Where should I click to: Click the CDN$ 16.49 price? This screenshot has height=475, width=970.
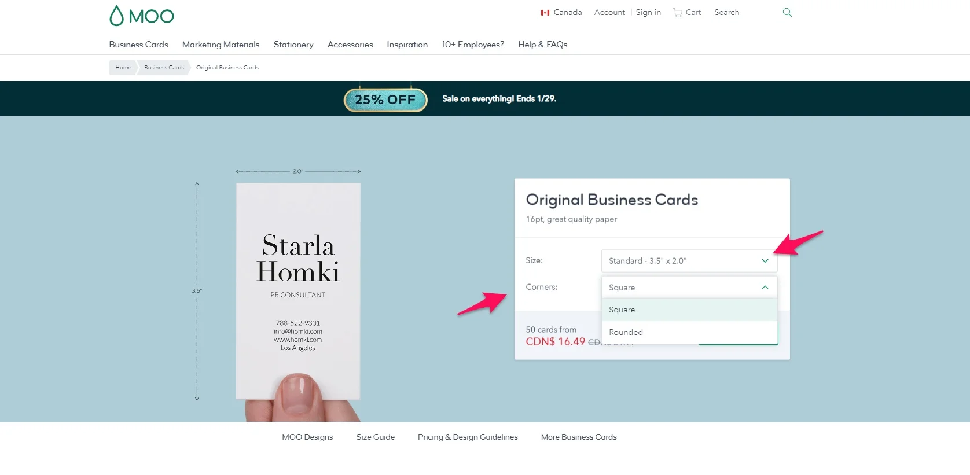(555, 341)
